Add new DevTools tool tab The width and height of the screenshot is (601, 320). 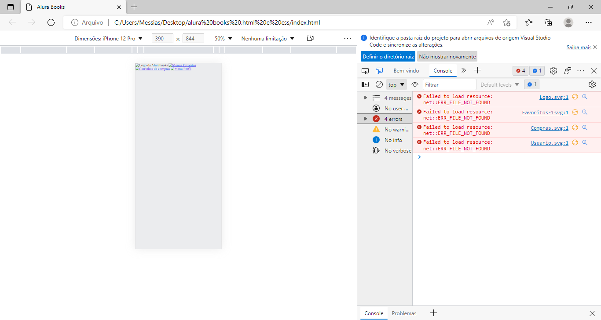pyautogui.click(x=478, y=70)
